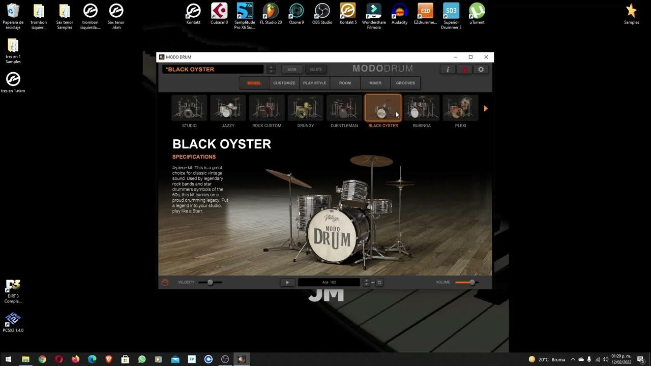
Task: Switch to the MODEL tab
Action: tap(254, 83)
